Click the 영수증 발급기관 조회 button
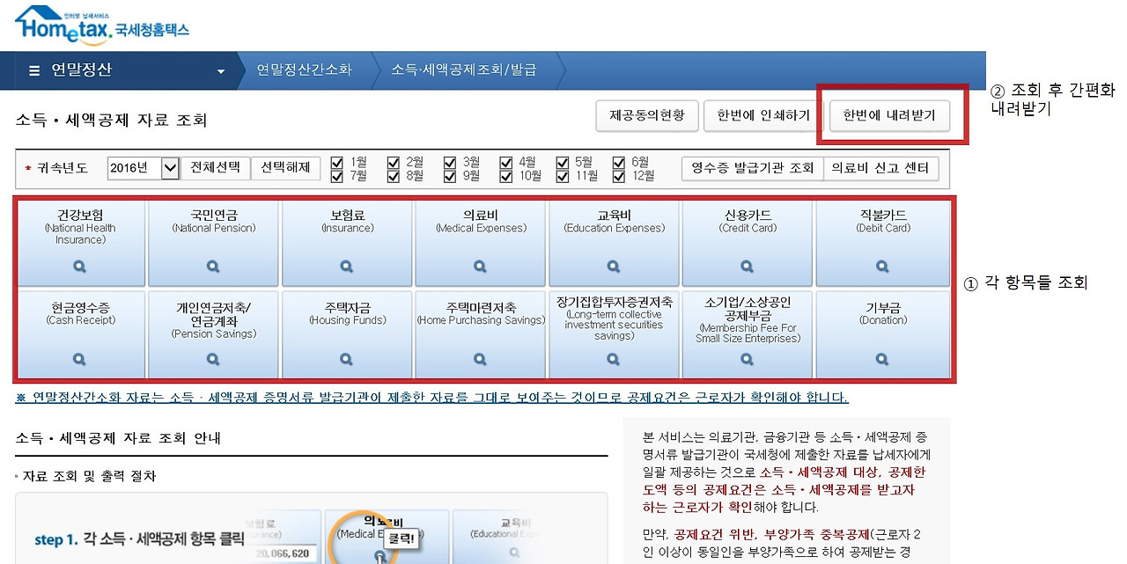This screenshot has height=564, width=1127. tap(753, 168)
